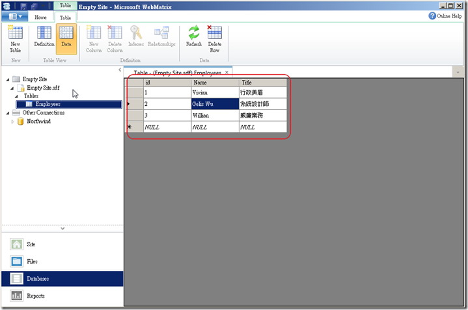The height and width of the screenshot is (310, 468).
Task: Select the Northwind database icon
Action: 21,122
